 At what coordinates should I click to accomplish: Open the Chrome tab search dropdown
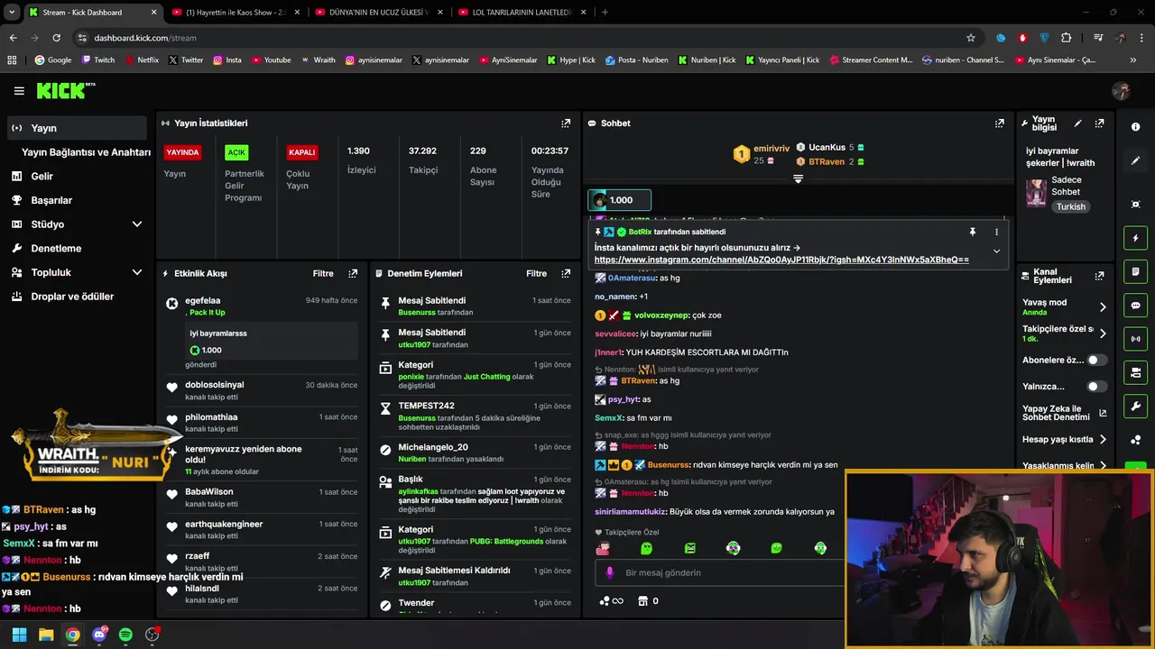click(x=11, y=13)
